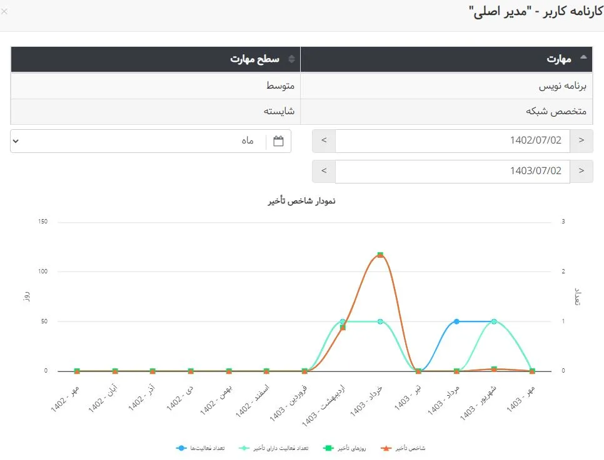Click the خرداد 1403 peak data point
Viewport: 604px width, 460px height.
coord(380,255)
